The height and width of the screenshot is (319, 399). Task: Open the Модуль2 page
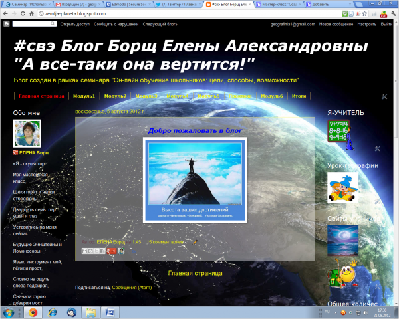pyautogui.click(x=115, y=96)
